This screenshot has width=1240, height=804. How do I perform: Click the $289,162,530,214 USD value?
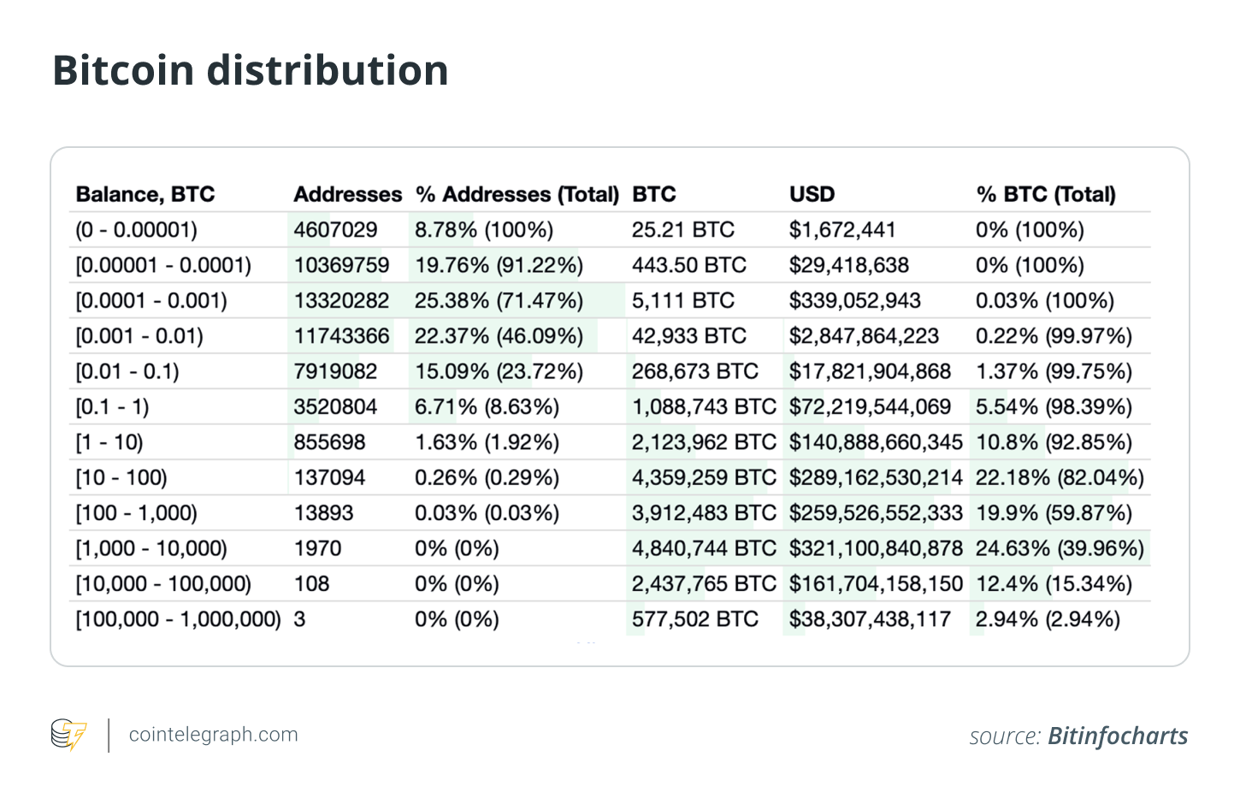tap(876, 477)
